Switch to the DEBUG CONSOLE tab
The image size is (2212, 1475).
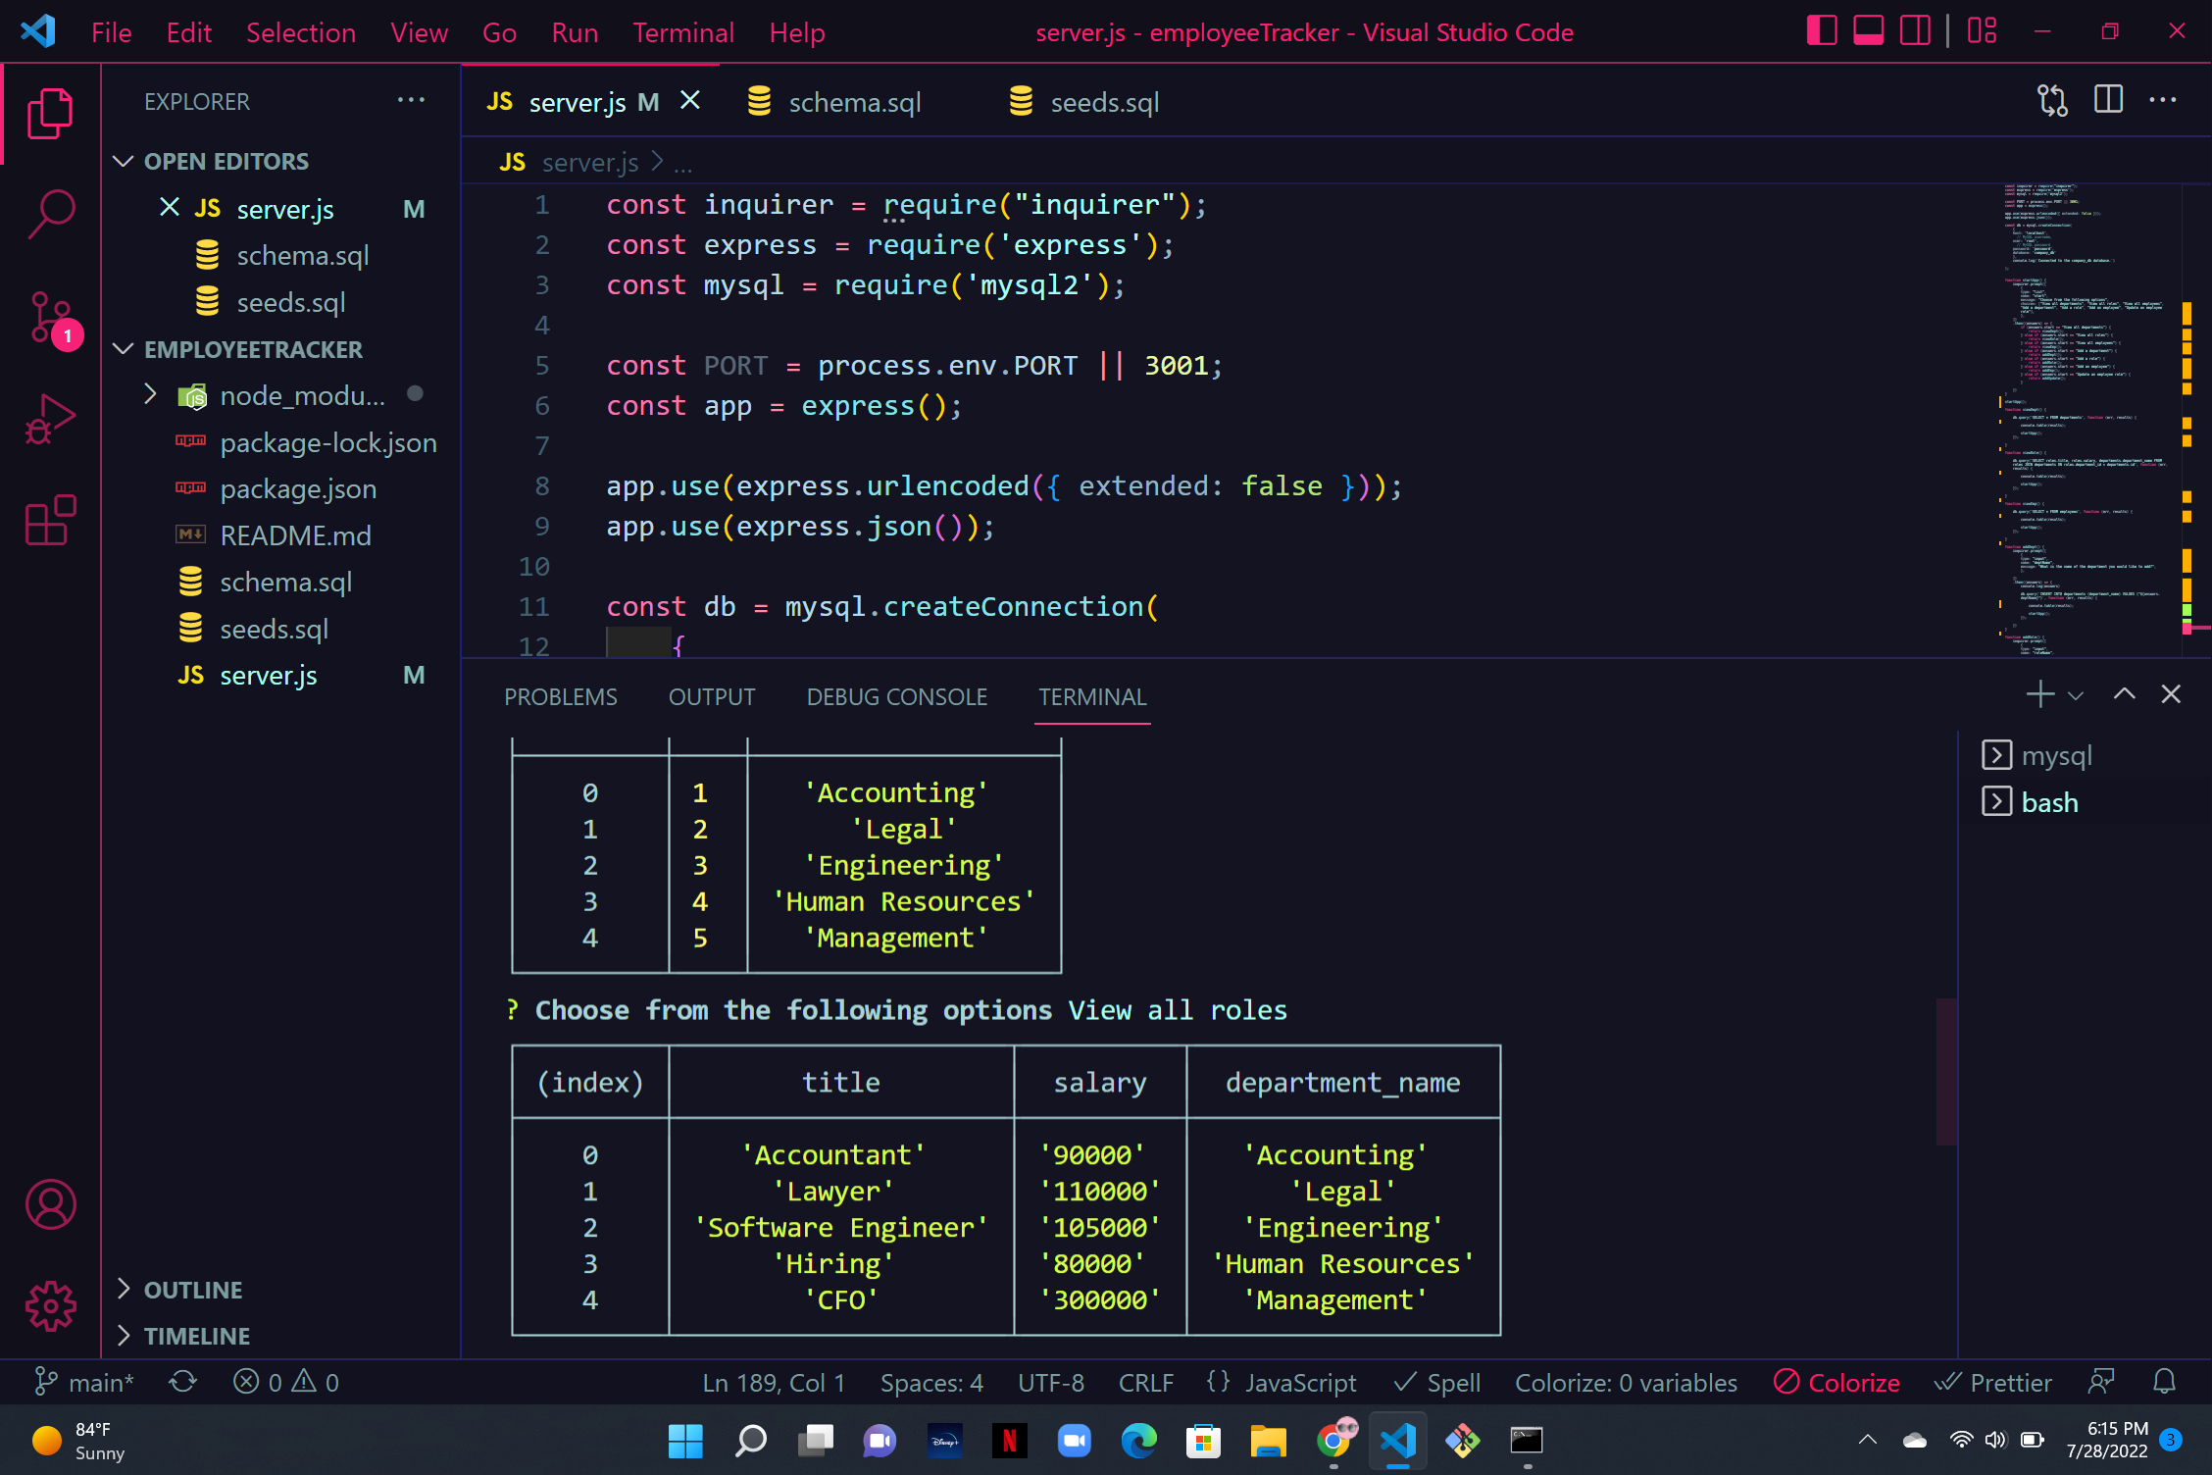[x=896, y=696]
